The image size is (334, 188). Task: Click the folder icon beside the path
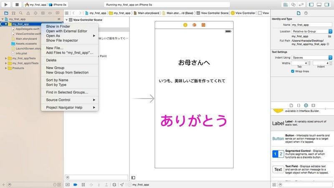330,36
